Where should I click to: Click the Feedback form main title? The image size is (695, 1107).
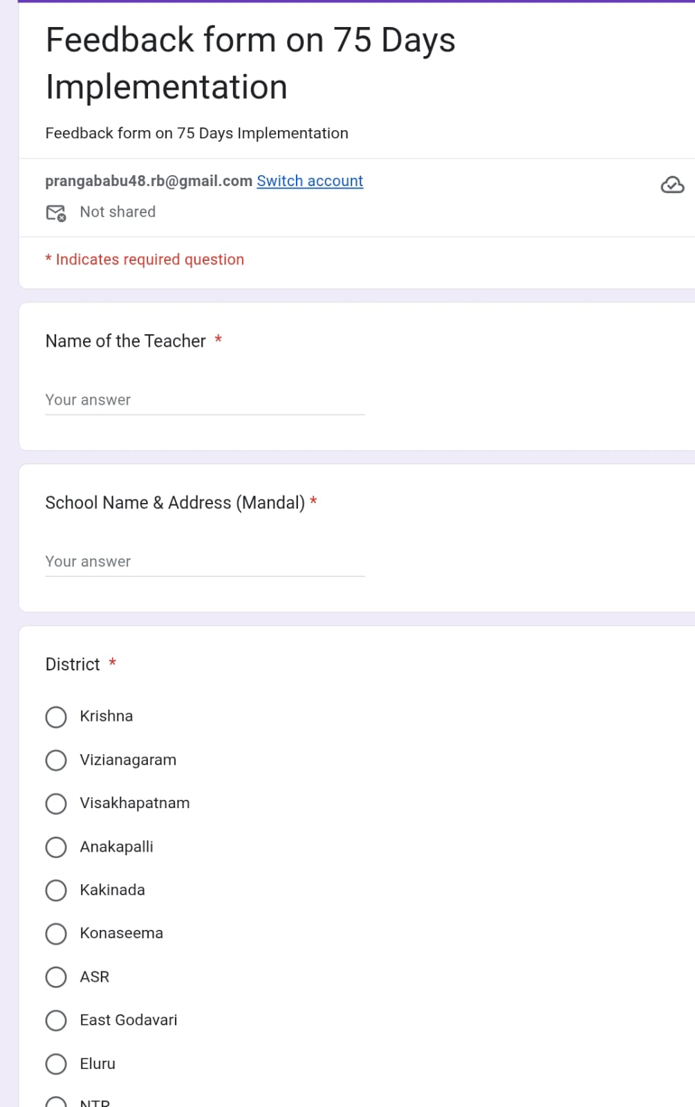(x=250, y=63)
